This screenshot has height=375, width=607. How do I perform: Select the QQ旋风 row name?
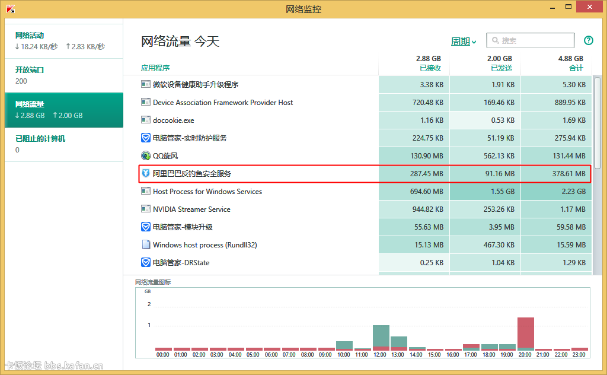coord(165,155)
